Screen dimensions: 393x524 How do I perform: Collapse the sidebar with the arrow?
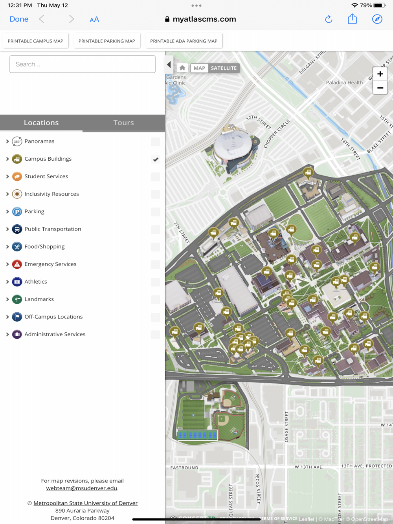(169, 65)
